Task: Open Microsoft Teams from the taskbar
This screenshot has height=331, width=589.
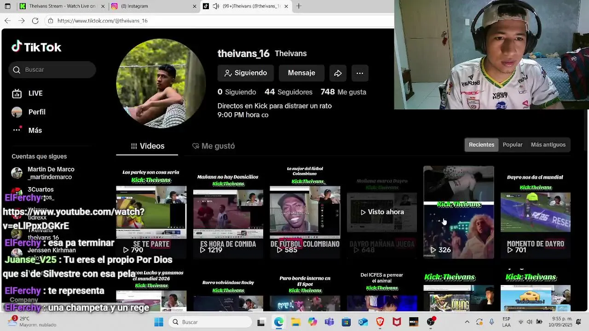Action: coord(329,322)
